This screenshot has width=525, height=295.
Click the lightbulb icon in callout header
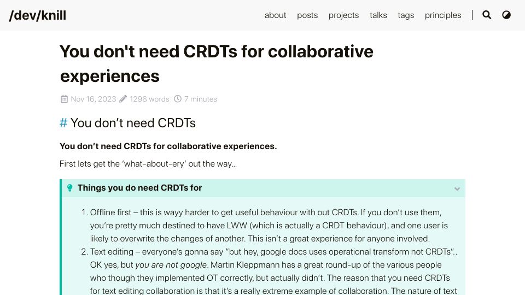pyautogui.click(x=69, y=188)
